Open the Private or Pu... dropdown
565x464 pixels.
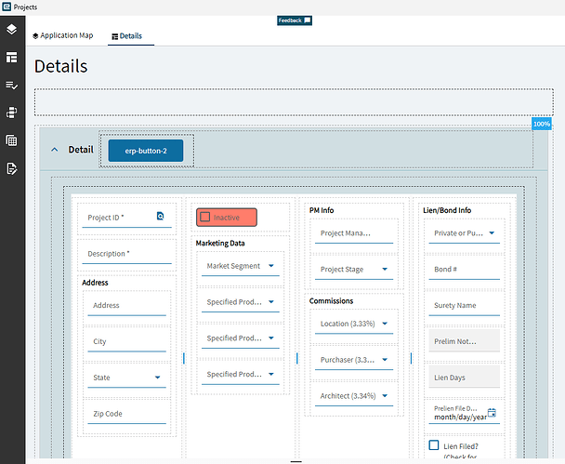[x=464, y=233]
